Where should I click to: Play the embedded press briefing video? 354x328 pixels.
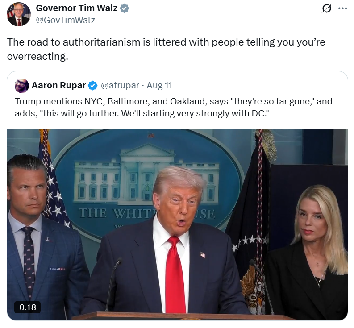click(178, 224)
